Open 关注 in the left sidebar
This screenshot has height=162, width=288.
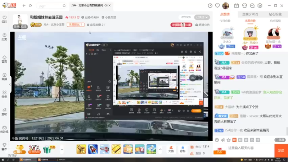coord(4,19)
